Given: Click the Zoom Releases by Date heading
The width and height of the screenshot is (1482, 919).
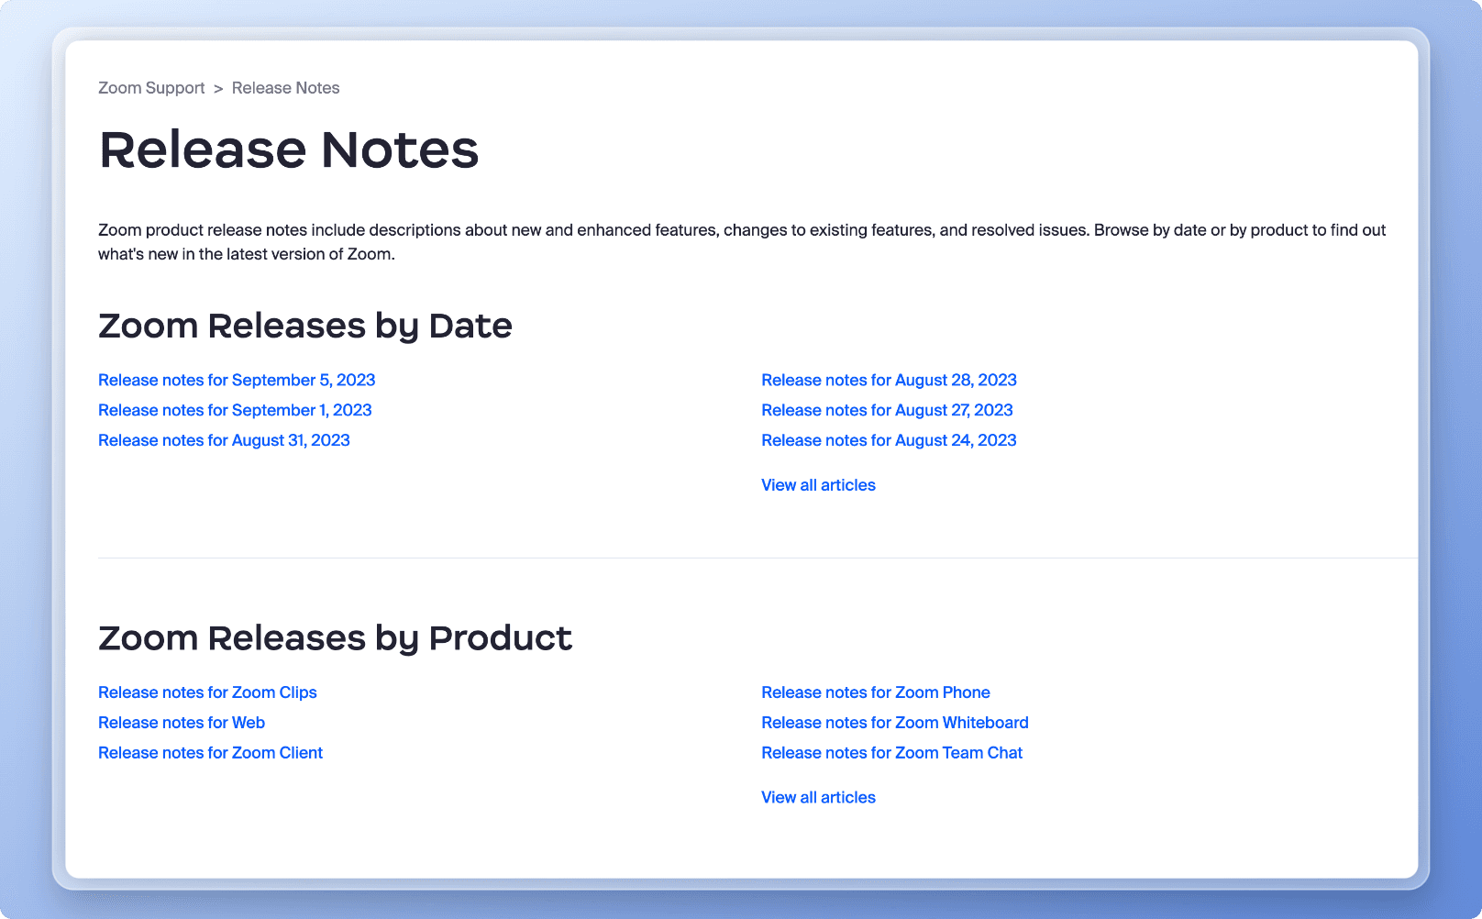Looking at the screenshot, I should (x=305, y=327).
